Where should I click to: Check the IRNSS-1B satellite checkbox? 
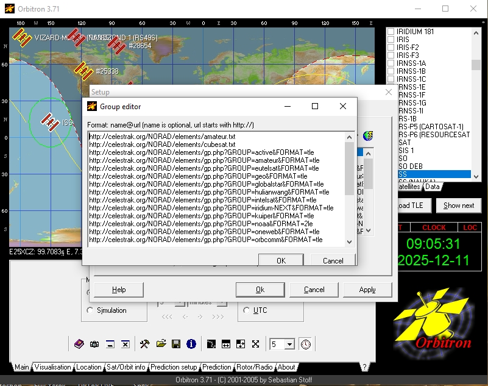tap(391, 71)
